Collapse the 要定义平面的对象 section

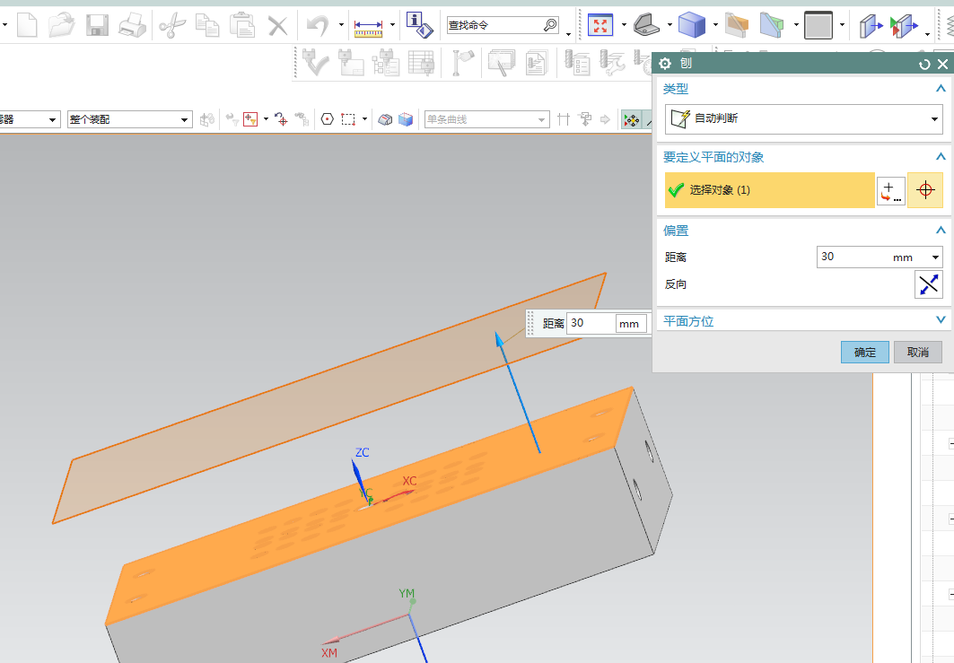click(x=941, y=156)
